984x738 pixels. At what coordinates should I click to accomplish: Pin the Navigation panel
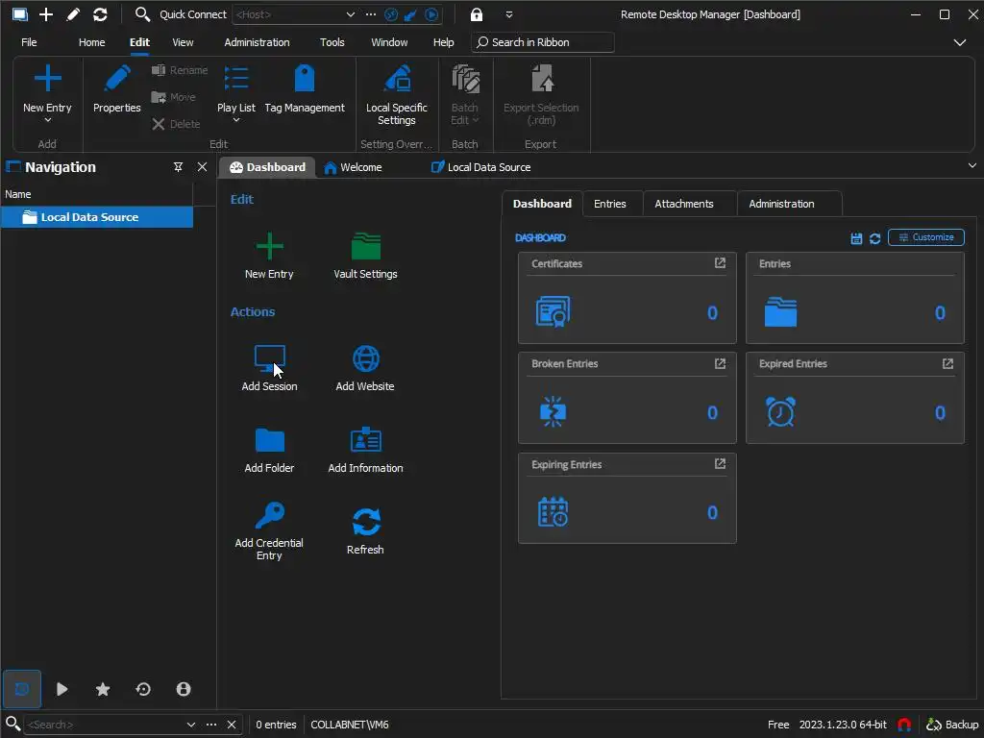click(178, 167)
